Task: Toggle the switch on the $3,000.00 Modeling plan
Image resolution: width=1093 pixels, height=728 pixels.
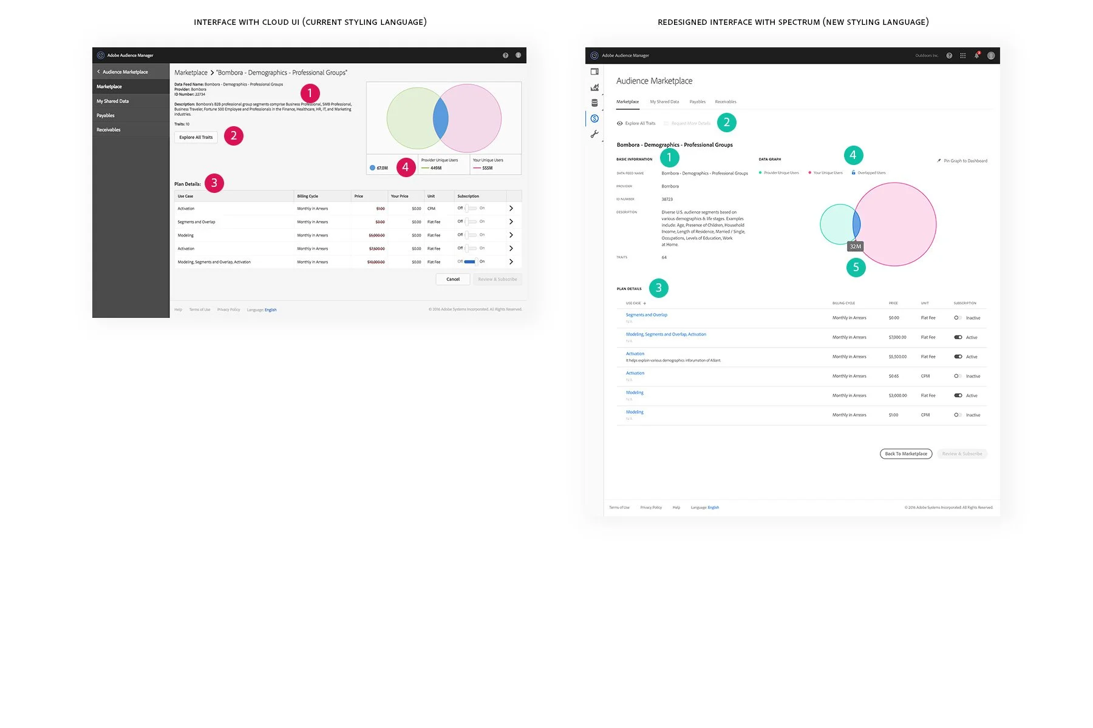Action: (958, 396)
